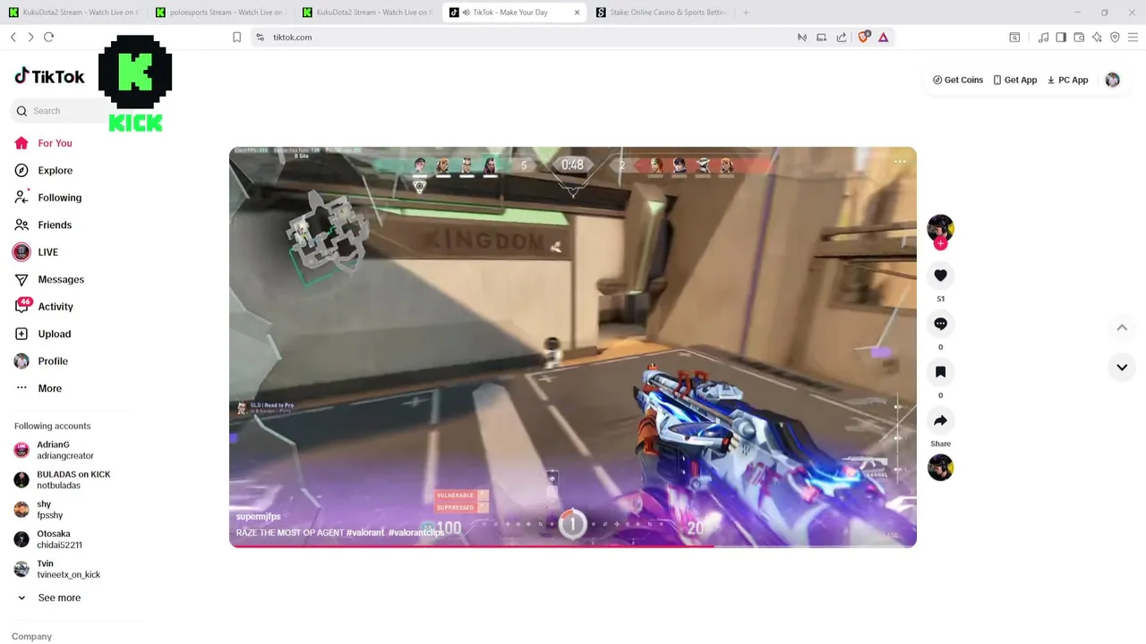Click the Company footer heading
Viewport: 1146px width, 644px height.
(31, 637)
